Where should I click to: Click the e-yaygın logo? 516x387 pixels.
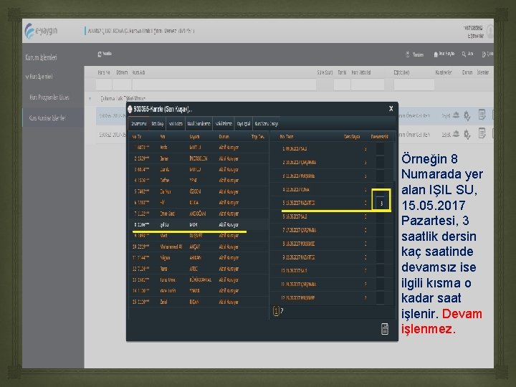point(41,31)
